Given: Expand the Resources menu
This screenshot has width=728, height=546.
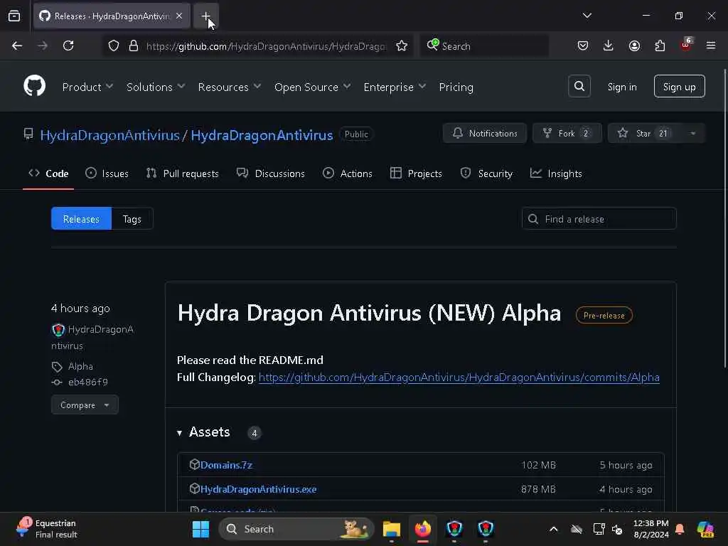Looking at the screenshot, I should (x=230, y=87).
